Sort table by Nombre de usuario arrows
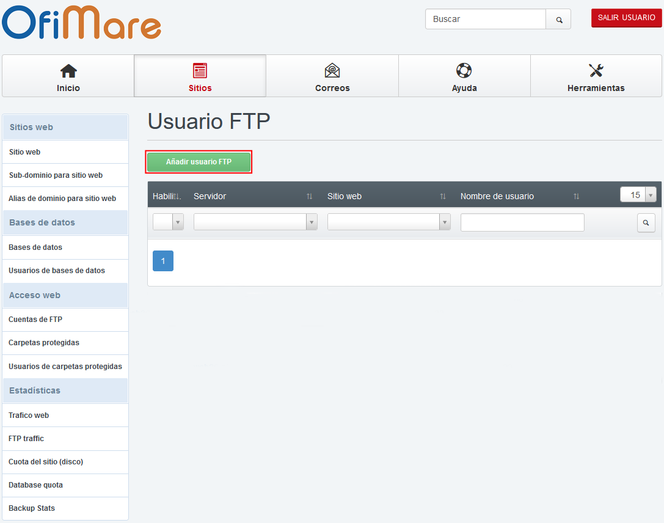The image size is (664, 523). click(x=576, y=196)
